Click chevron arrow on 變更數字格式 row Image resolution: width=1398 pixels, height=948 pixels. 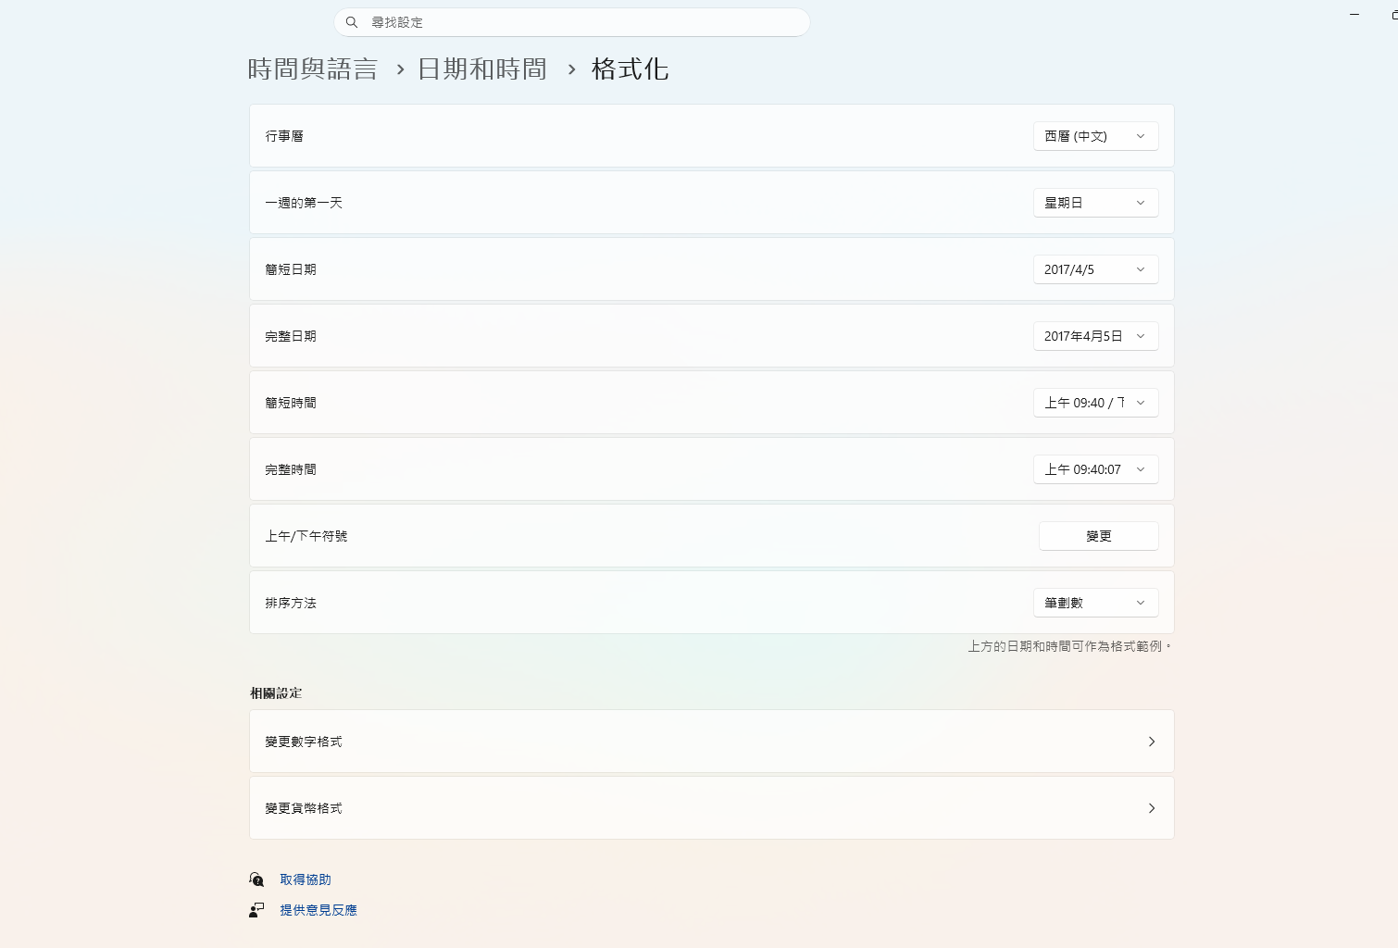(1152, 742)
